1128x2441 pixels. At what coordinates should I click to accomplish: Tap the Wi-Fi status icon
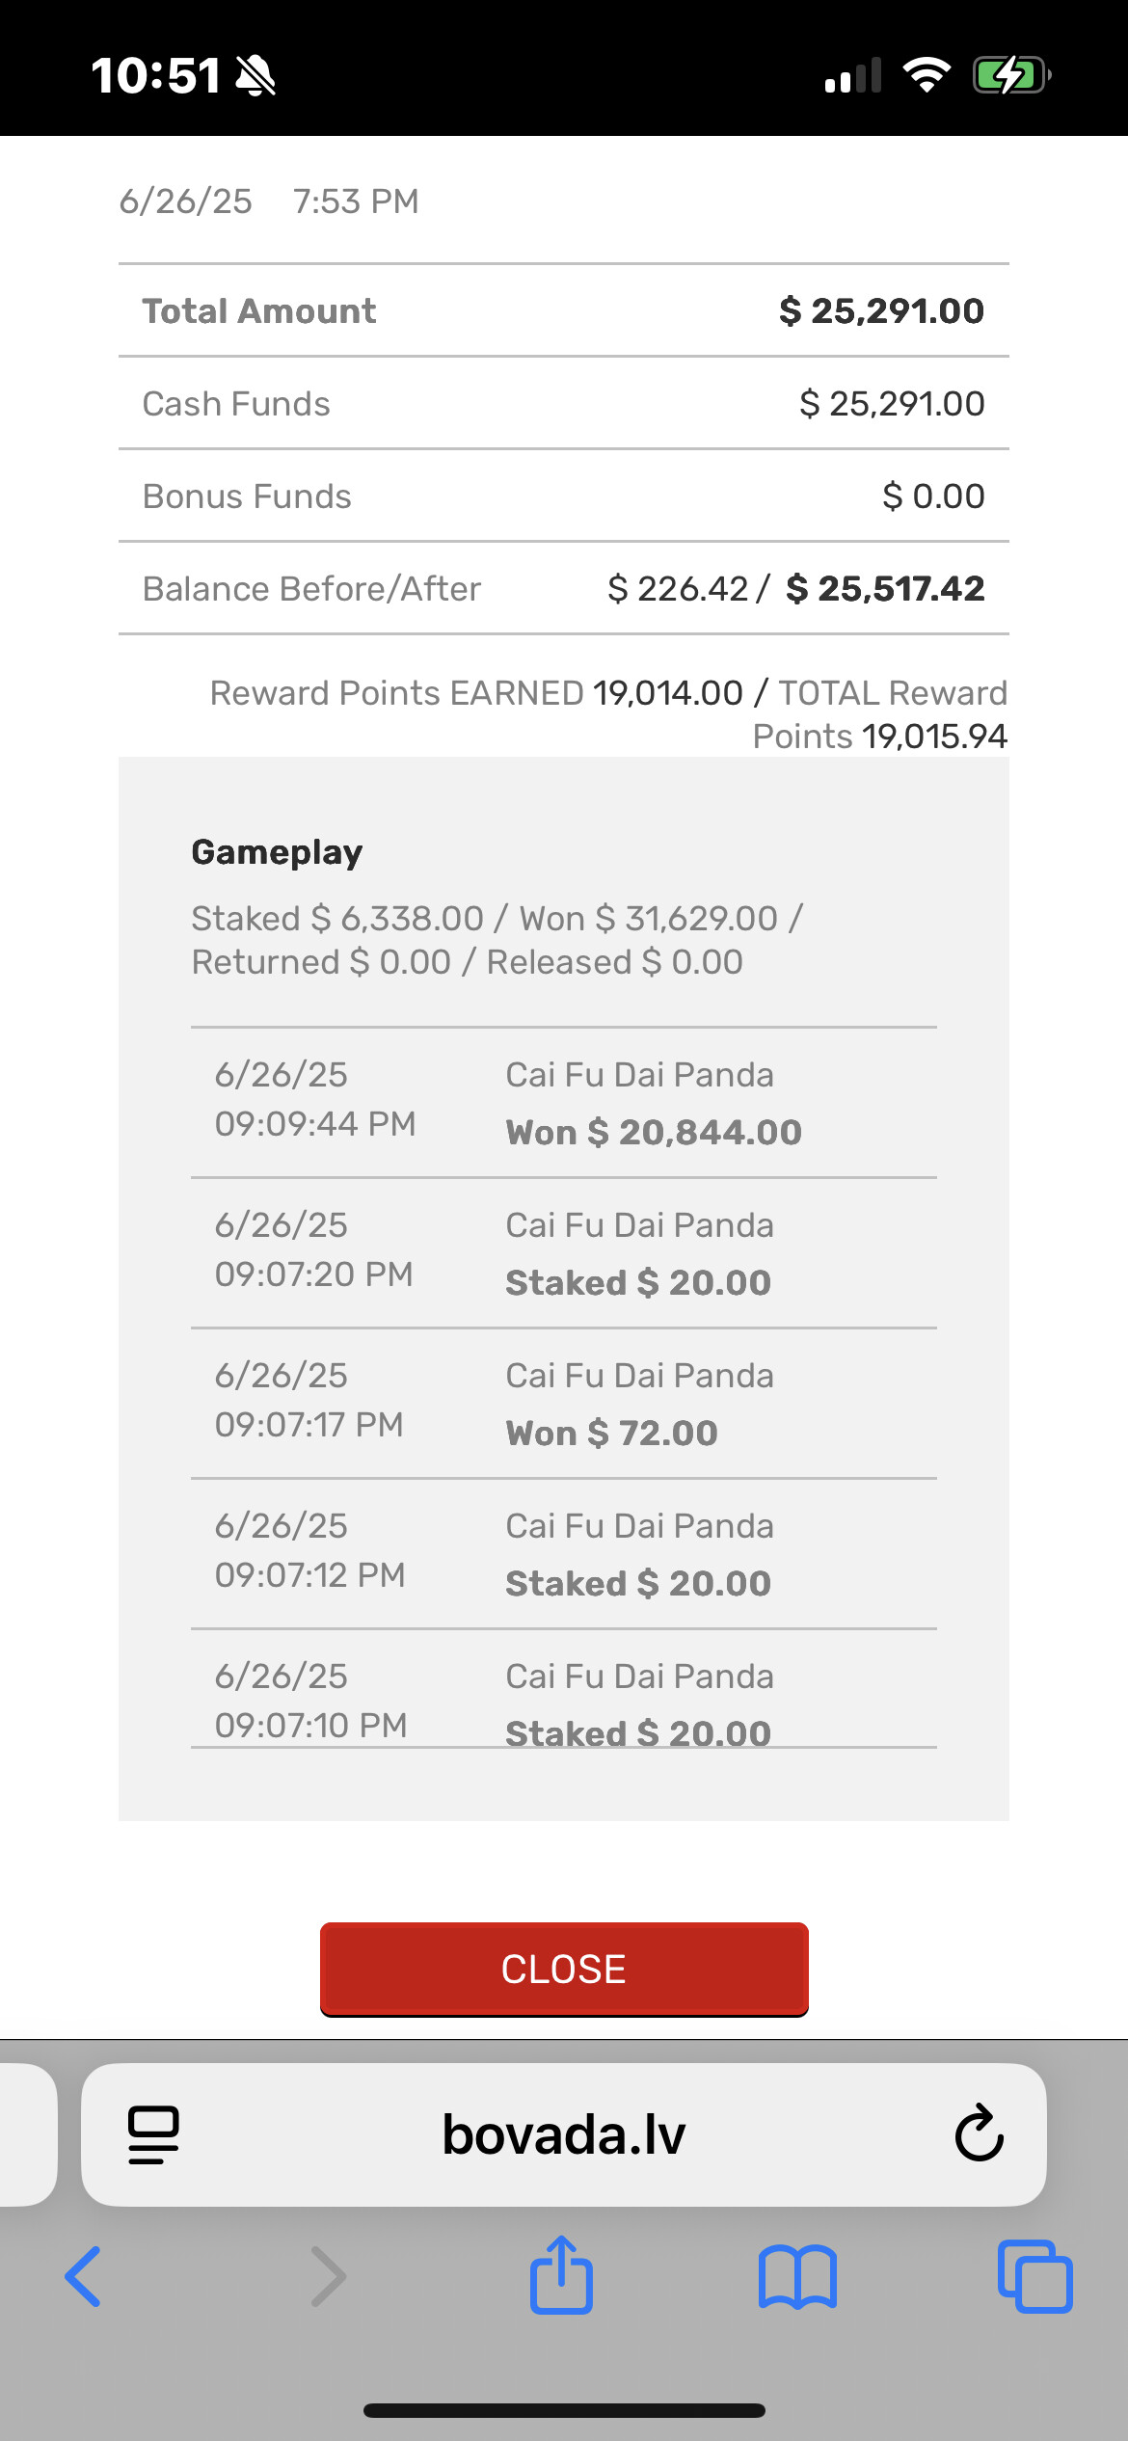tap(926, 75)
